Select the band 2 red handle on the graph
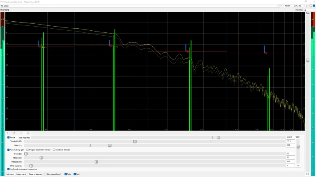This screenshot has width=316, height=177. (111, 46)
